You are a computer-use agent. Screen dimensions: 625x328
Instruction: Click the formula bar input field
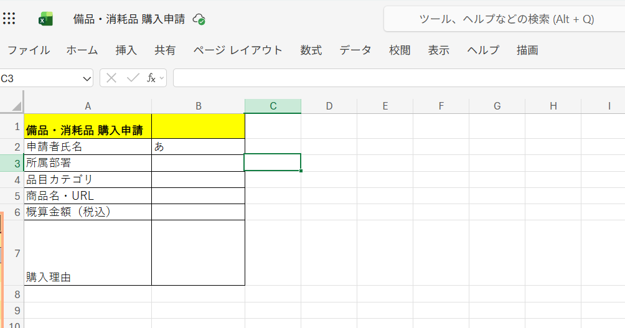coord(398,78)
